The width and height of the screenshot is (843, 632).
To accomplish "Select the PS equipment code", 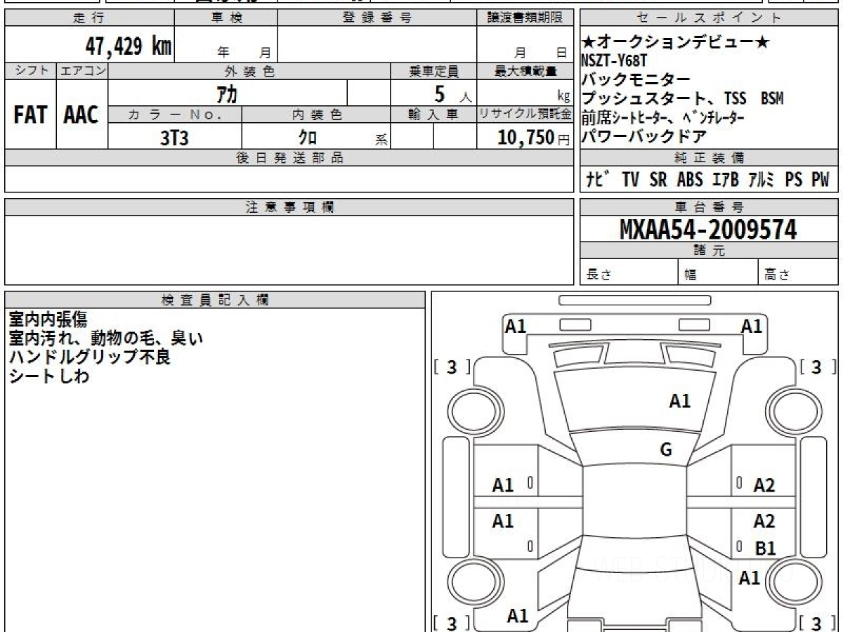I will click(x=794, y=180).
